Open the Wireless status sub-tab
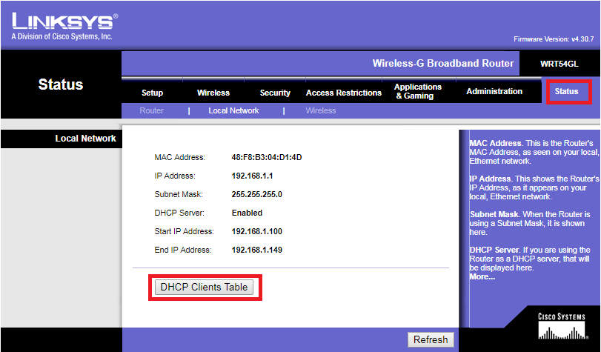The width and height of the screenshot is (601, 352). point(320,110)
